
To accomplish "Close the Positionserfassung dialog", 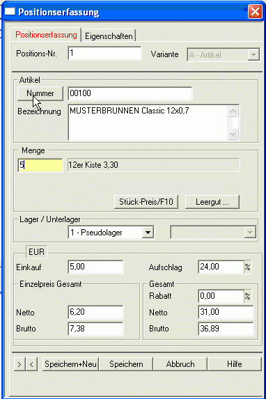I will 255,12.
